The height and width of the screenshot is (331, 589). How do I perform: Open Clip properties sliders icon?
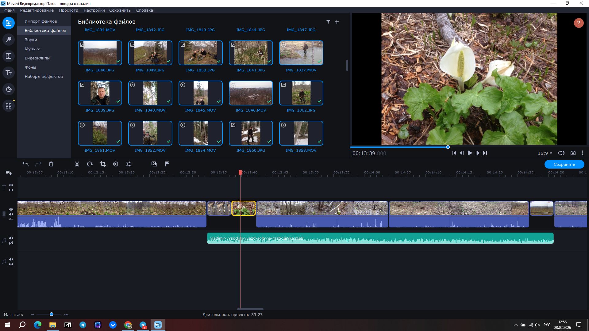coord(129,164)
